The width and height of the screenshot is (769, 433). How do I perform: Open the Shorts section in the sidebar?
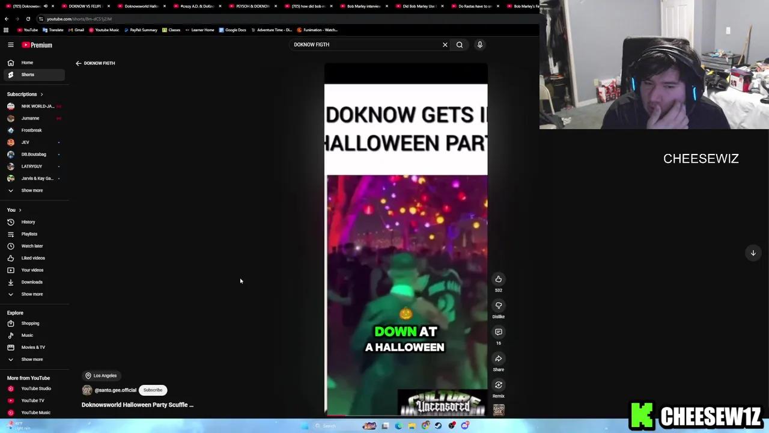click(28, 74)
